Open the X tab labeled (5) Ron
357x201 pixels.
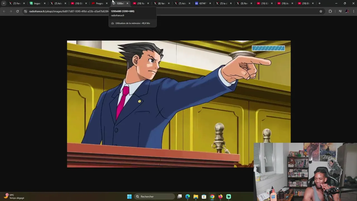click(244, 3)
